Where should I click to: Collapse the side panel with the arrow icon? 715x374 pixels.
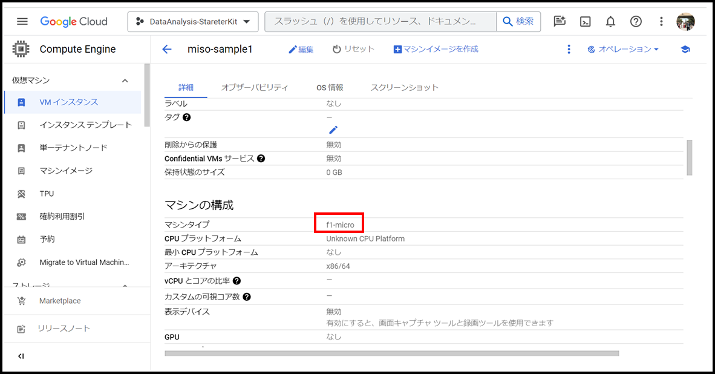point(21,356)
